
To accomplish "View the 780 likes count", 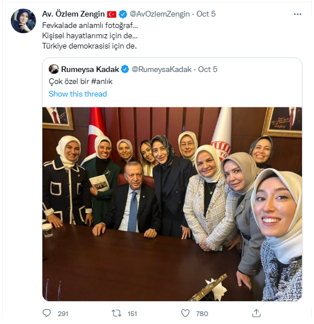I will click(x=202, y=314).
